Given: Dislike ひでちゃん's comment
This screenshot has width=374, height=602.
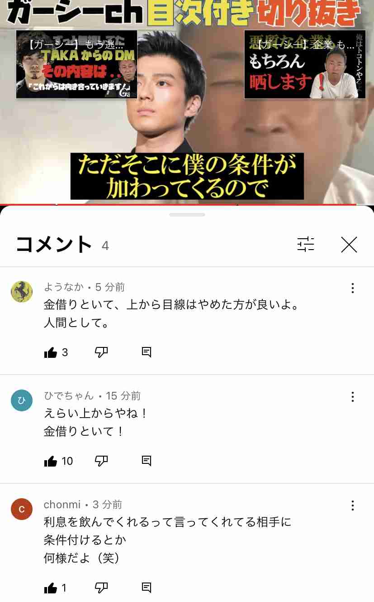Looking at the screenshot, I should 101,461.
